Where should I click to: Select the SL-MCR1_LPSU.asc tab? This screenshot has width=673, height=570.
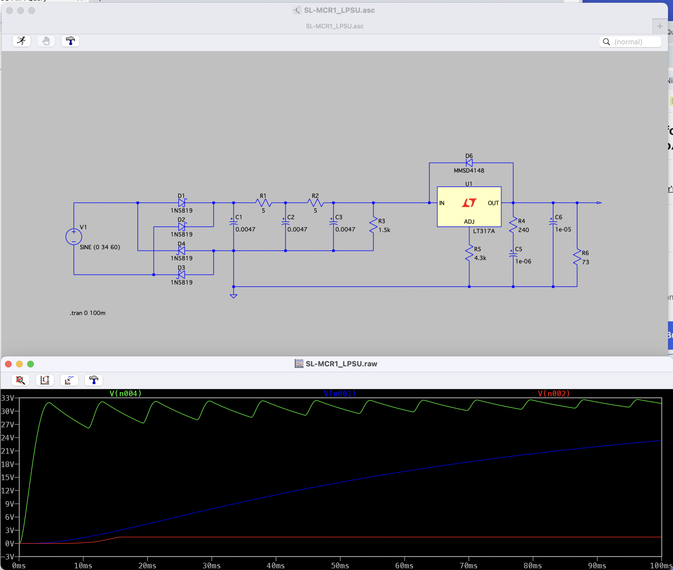coord(335,26)
